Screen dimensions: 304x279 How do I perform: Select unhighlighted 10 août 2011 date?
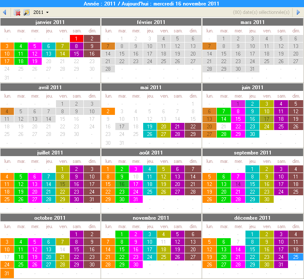(x=136, y=176)
